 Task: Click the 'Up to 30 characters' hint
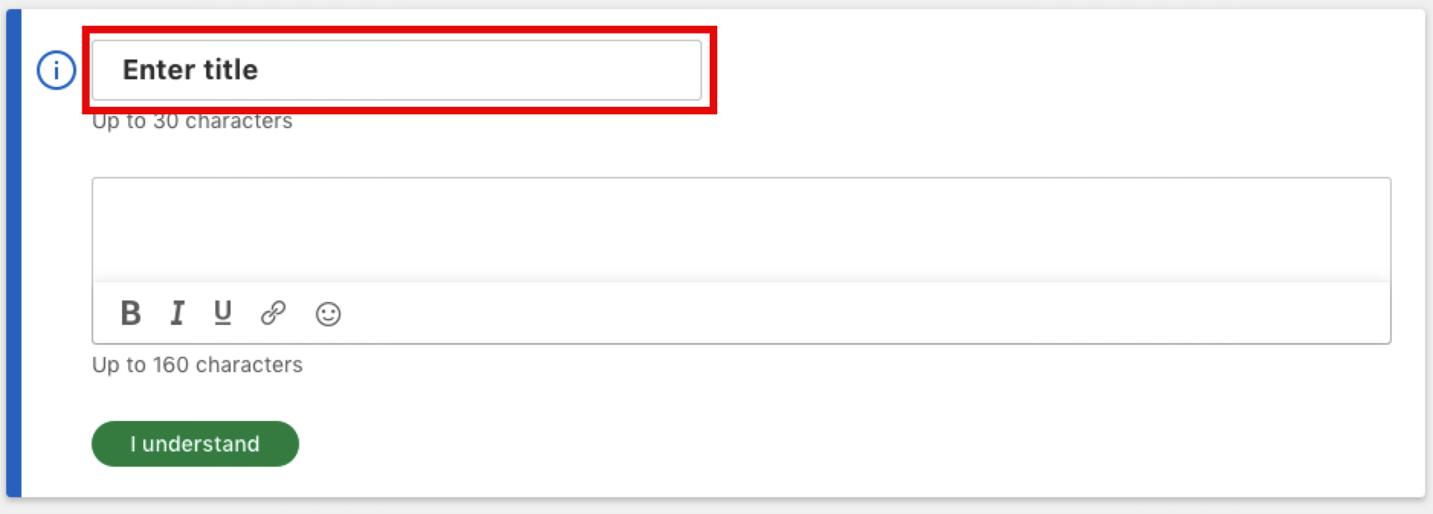(192, 122)
